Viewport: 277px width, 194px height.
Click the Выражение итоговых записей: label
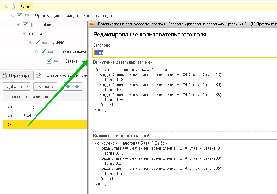pyautogui.click(x=122, y=136)
